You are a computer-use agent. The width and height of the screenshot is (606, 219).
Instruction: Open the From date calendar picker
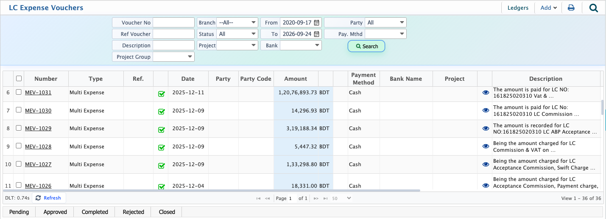[x=317, y=22]
